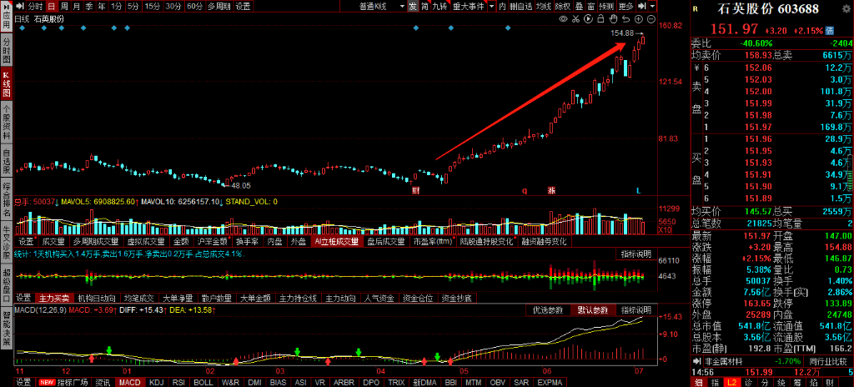This screenshot has width=854, height=387.
Task: Open the dropdown arrow at toolbar's far right
Action: click(x=652, y=6)
